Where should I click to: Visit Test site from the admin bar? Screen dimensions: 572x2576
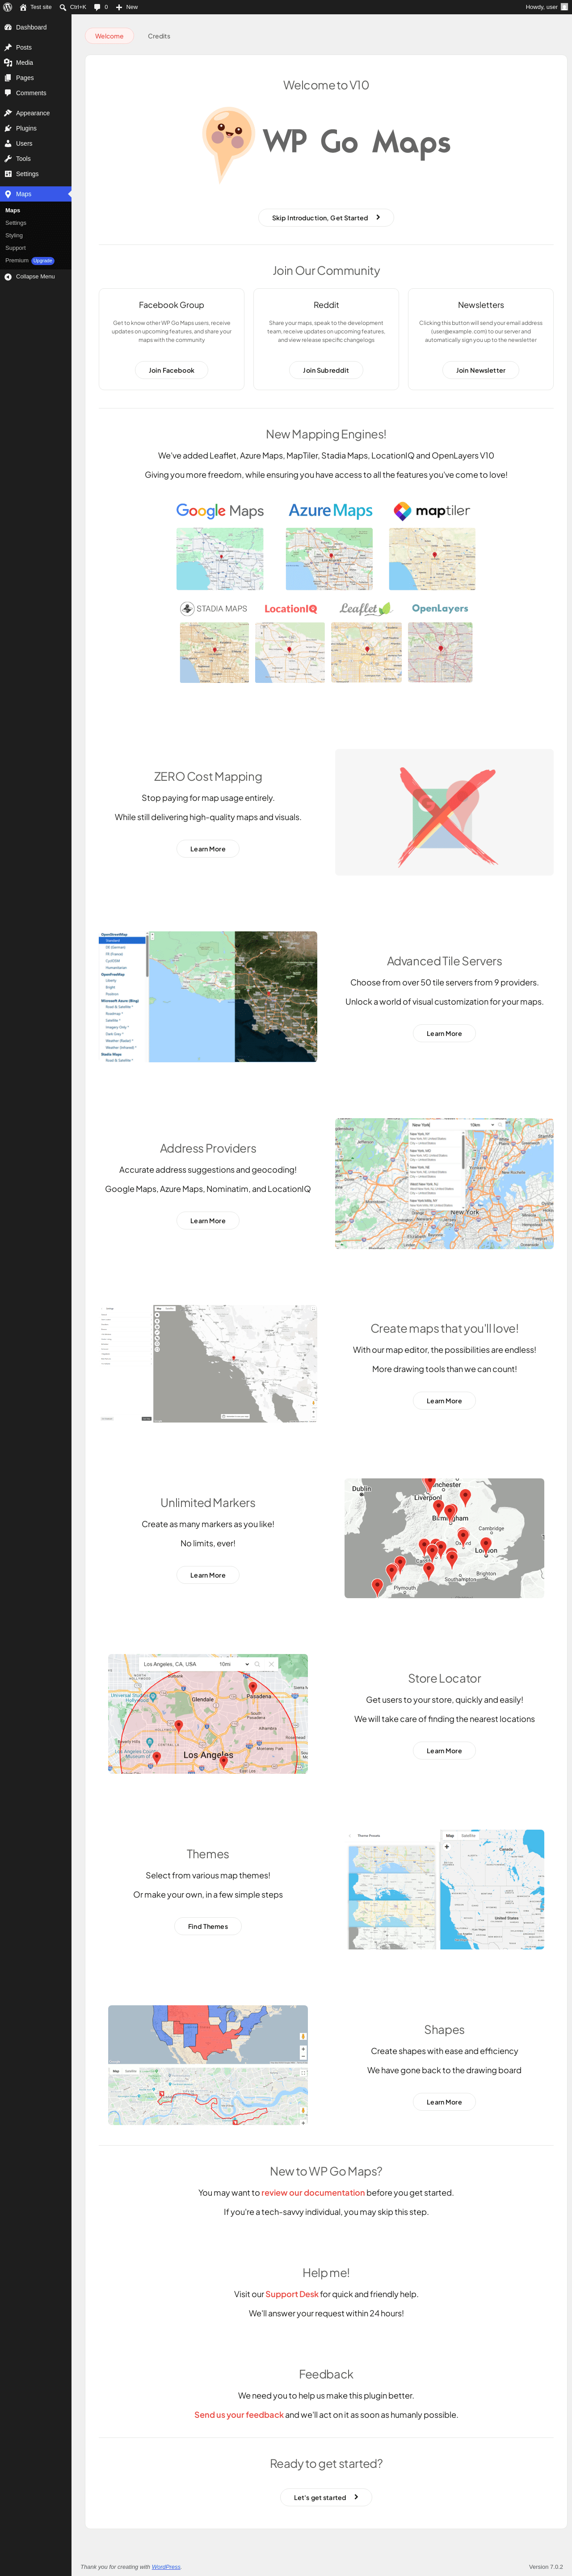click(x=36, y=7)
